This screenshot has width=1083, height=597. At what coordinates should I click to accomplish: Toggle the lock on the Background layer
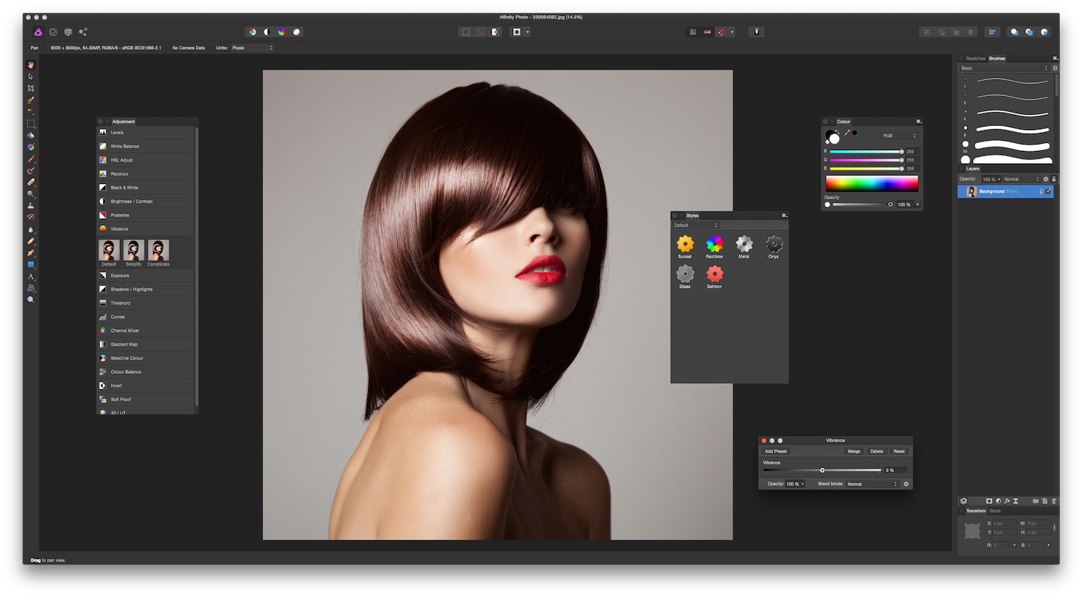1040,191
